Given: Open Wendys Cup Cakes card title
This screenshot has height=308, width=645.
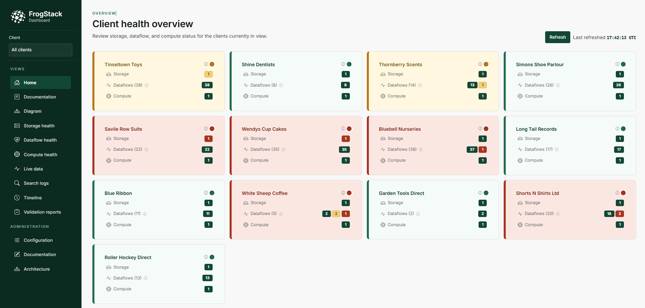Looking at the screenshot, I should coord(264,129).
